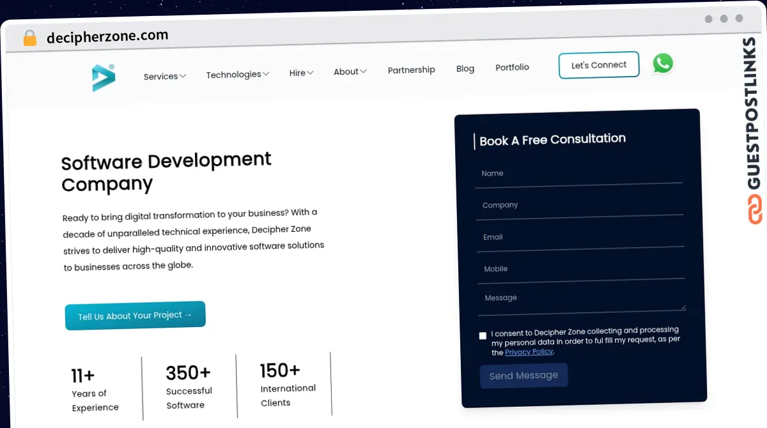Open the Hire dropdown menu

(301, 73)
